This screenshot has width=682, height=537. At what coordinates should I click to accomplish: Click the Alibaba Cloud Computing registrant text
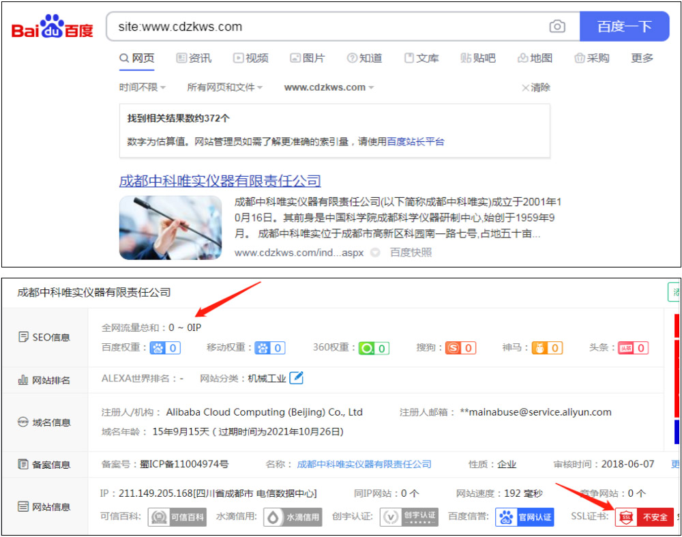(x=265, y=412)
